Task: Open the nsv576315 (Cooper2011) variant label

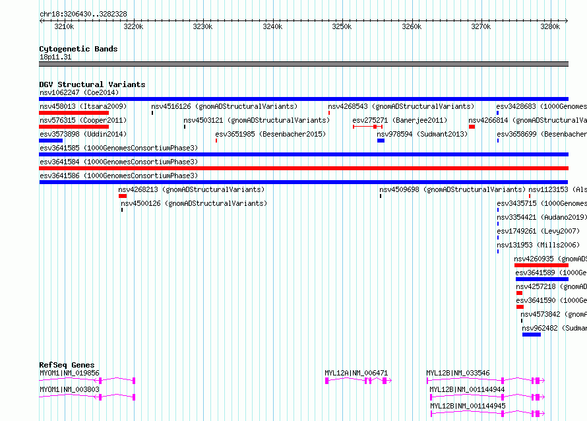Action: click(x=83, y=120)
